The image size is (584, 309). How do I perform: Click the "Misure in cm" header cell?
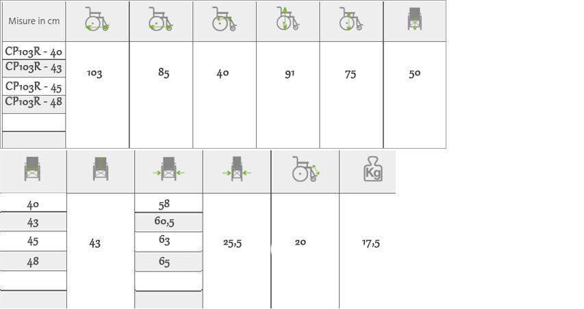[x=34, y=21]
